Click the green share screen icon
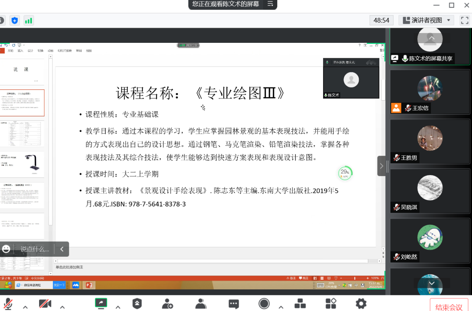The height and width of the screenshot is (311, 472). [101, 304]
